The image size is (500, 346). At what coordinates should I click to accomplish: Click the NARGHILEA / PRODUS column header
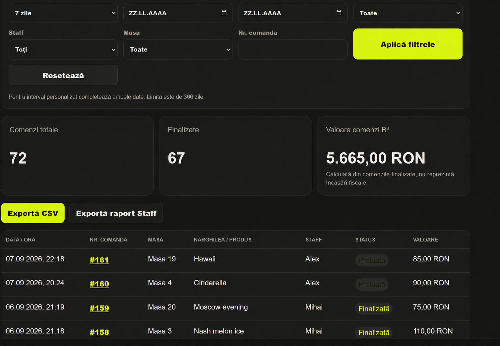222,240
